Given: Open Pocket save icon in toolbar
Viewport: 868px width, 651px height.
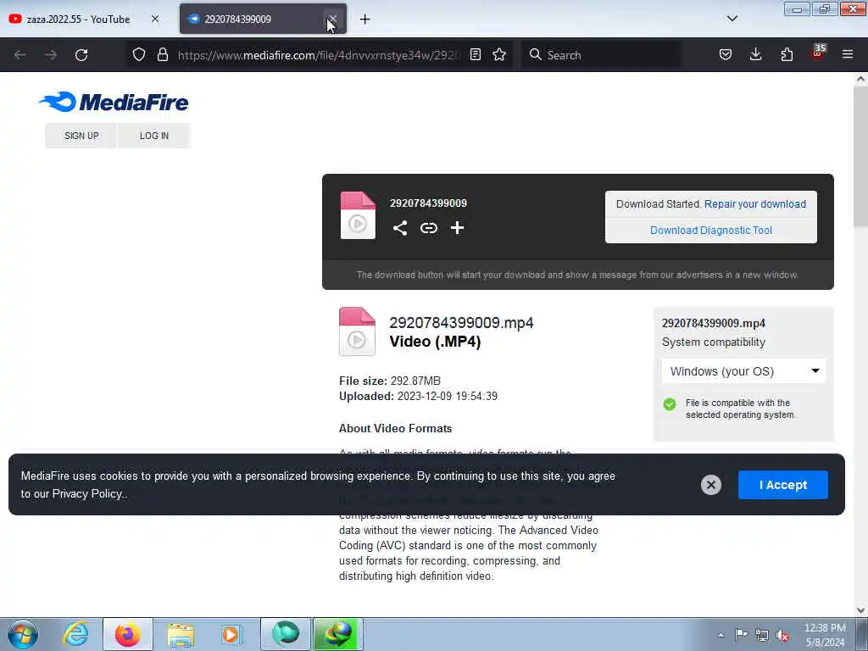Looking at the screenshot, I should tap(726, 55).
